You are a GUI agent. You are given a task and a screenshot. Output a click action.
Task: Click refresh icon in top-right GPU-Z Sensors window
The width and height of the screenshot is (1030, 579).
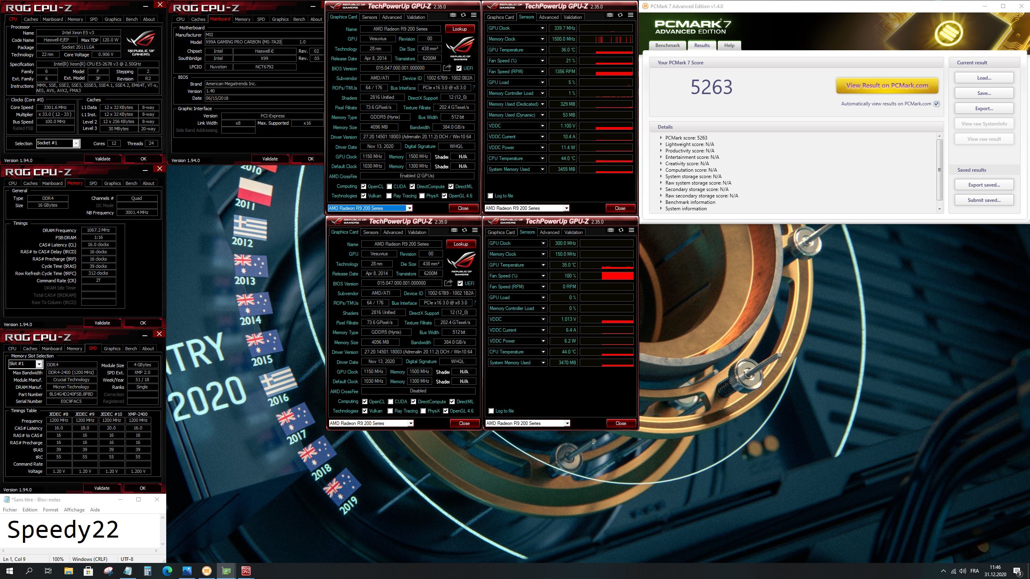(x=620, y=15)
